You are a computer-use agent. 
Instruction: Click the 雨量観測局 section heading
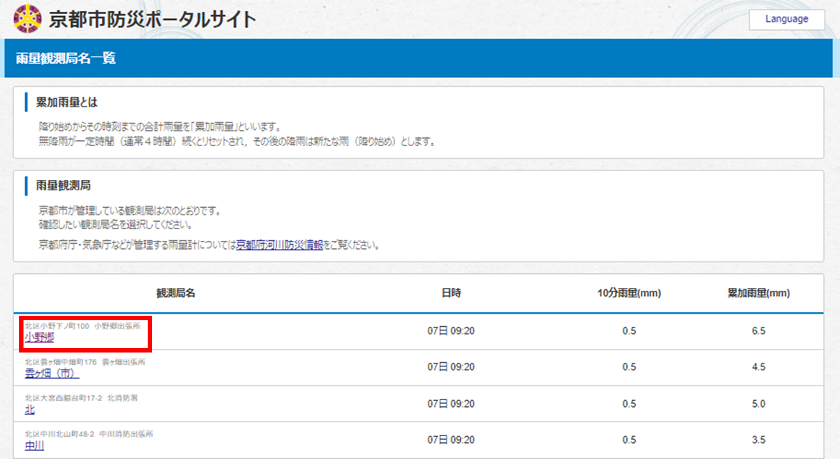[x=63, y=187]
